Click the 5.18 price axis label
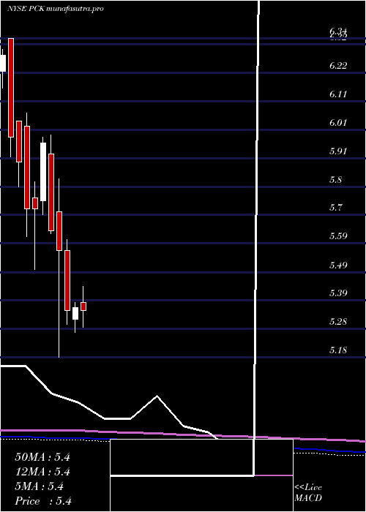 [338, 350]
